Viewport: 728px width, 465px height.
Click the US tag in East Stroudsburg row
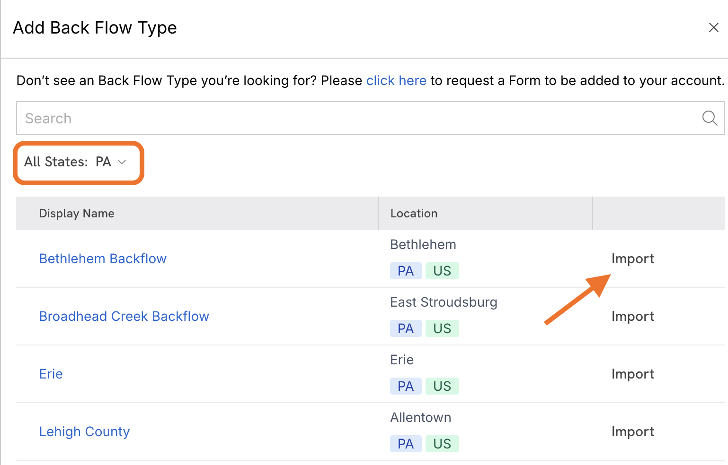coord(442,328)
